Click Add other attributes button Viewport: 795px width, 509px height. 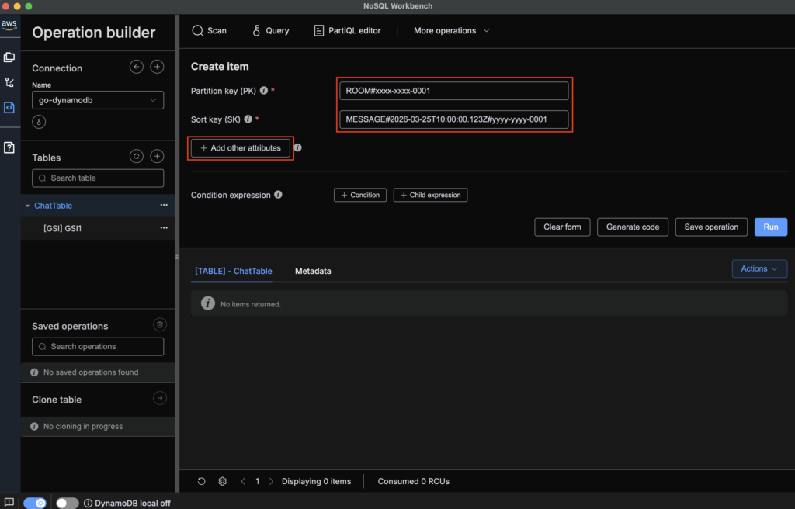click(241, 147)
